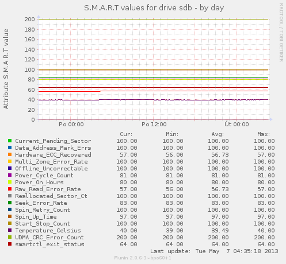Click the gray Reallocated_Sector_Ct legend swatch

[x=10, y=196]
